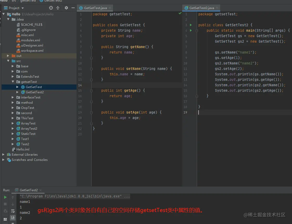Collapse the Hello project root node
The image size is (292, 224).
coord(4,14)
